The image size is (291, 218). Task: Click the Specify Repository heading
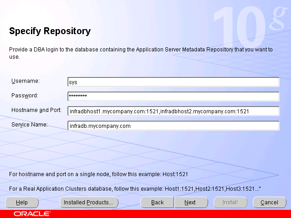click(x=50, y=31)
